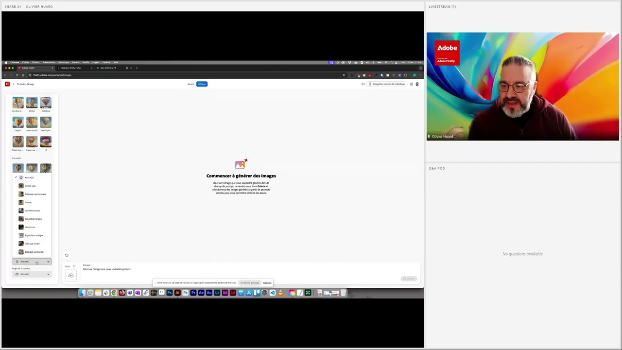The width and height of the screenshot is (622, 350).
Task: Choose 'Éclairage studio' lighting option
Action: 32,244
